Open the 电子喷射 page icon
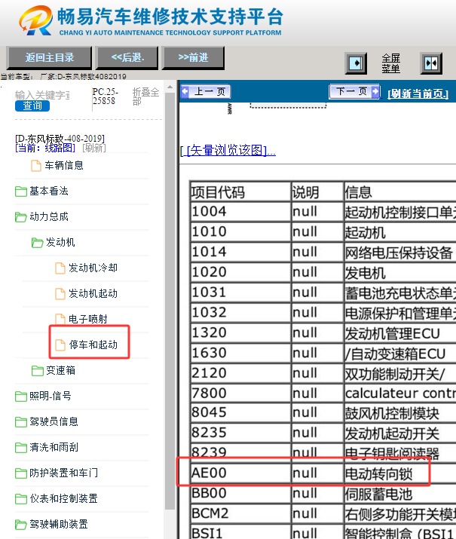 pos(60,319)
